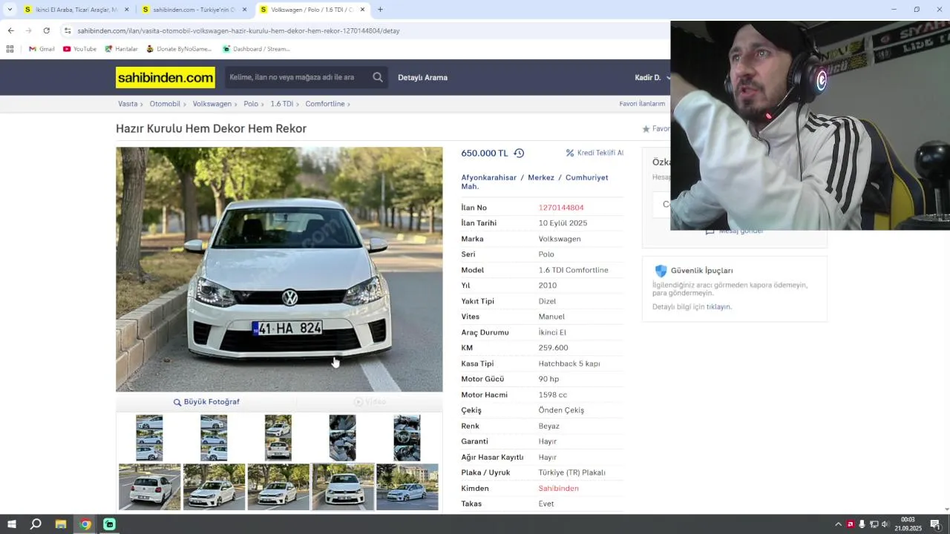Open Favori İlanlarım link

tap(642, 104)
